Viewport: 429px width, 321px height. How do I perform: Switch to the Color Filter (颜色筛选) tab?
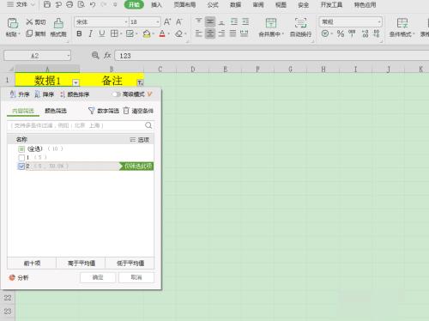coord(56,111)
